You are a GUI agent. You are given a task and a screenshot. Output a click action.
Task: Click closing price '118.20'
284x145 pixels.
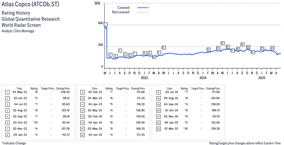pyautogui.click(x=140, y=104)
